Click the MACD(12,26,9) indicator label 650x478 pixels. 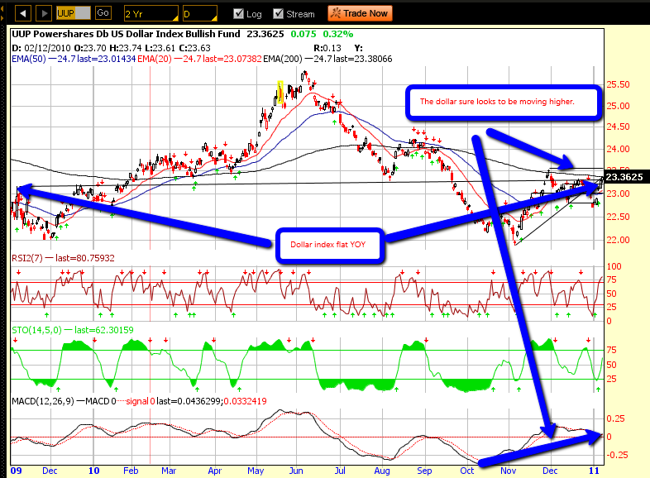coord(43,401)
